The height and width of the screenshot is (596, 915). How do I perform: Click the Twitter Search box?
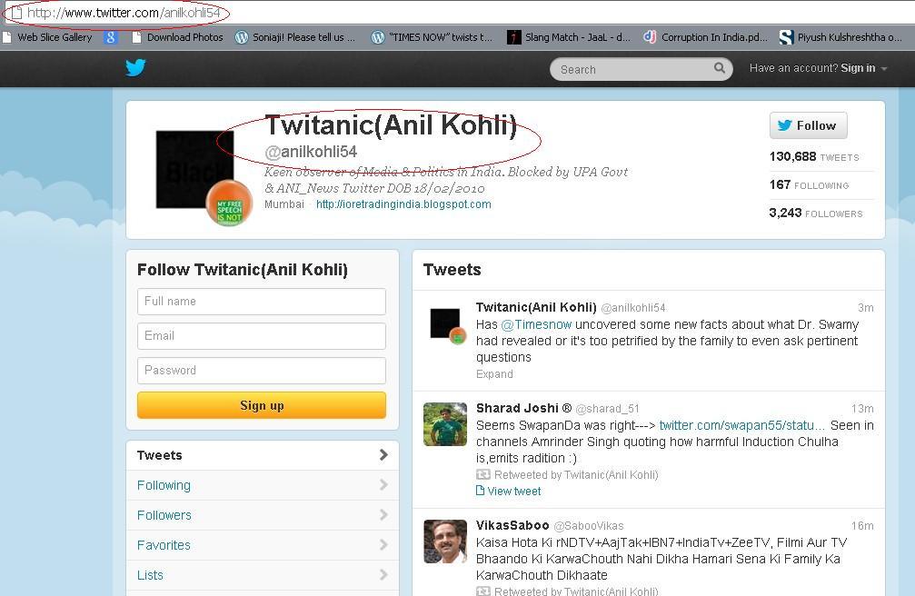click(641, 69)
